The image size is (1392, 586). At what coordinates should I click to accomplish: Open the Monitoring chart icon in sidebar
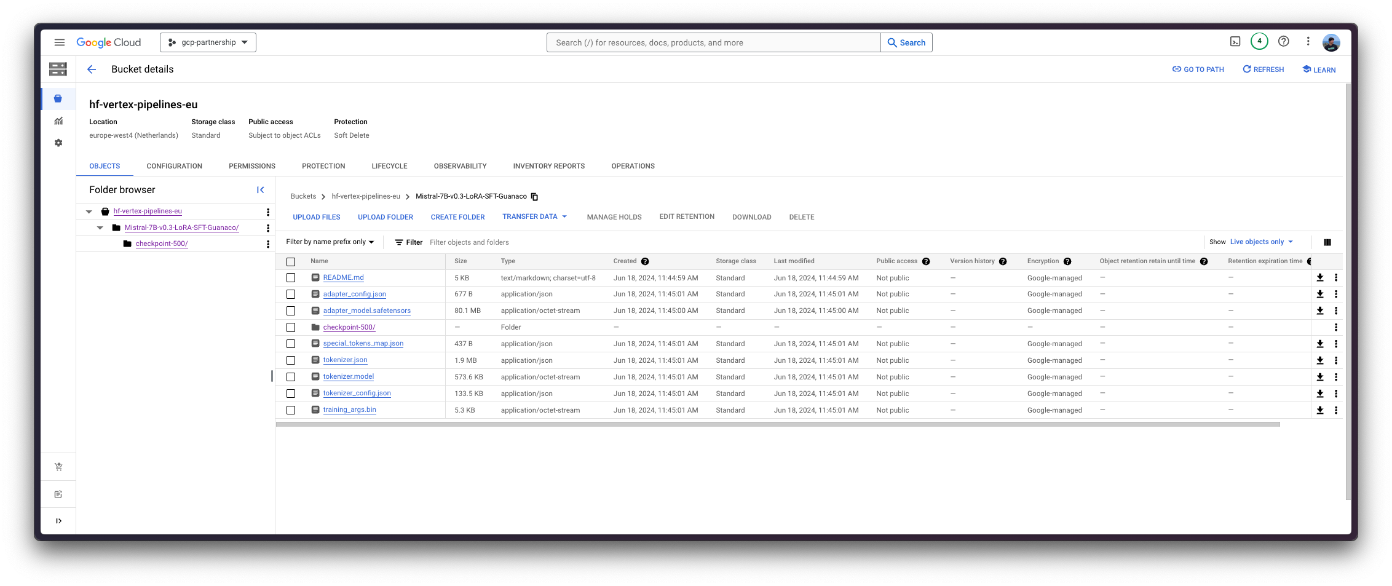tap(58, 121)
